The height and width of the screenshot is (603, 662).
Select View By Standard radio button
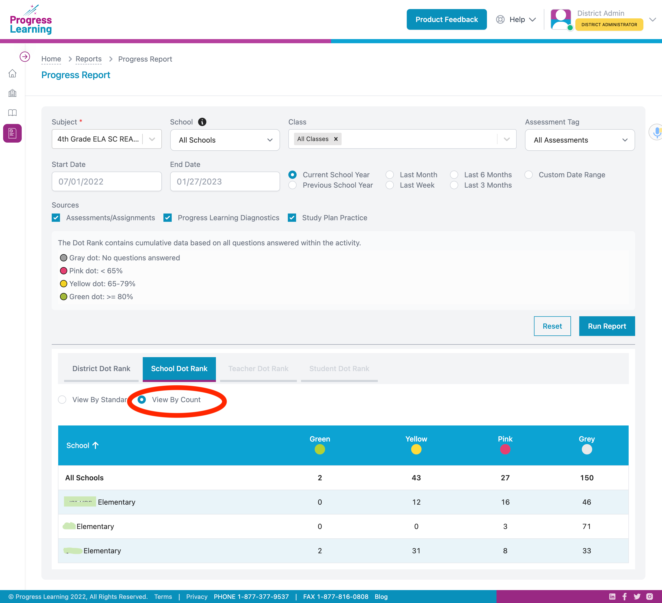point(62,400)
